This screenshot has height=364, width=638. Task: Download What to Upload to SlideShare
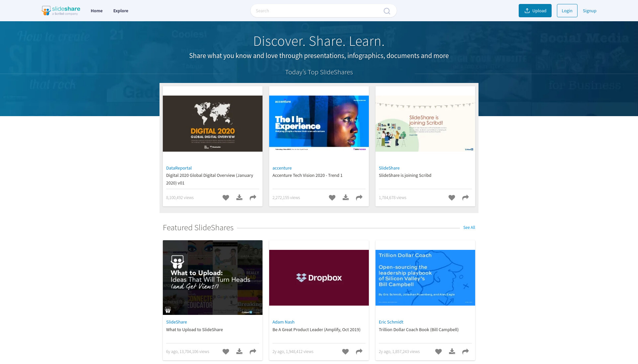coord(239,351)
